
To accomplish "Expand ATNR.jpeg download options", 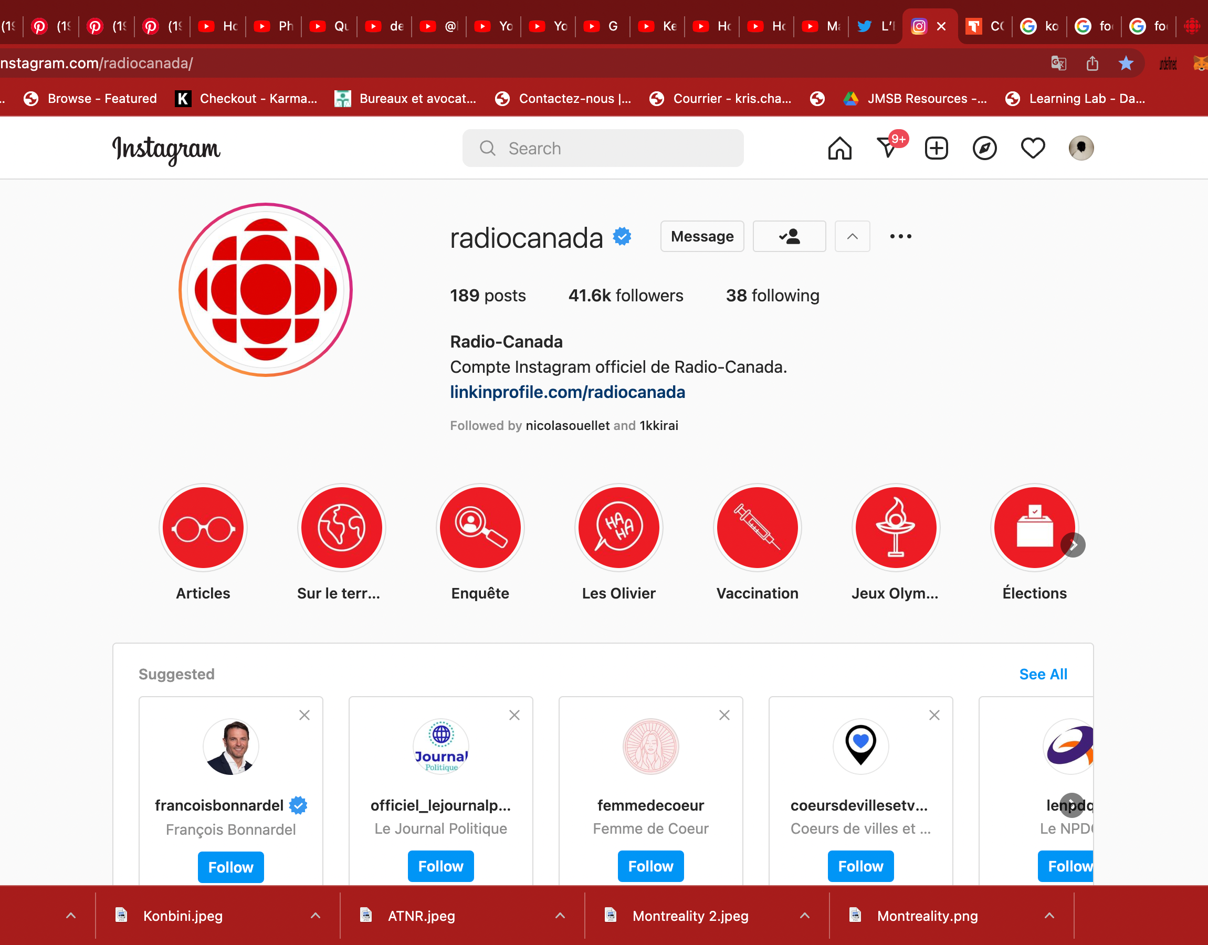I will (x=560, y=916).
